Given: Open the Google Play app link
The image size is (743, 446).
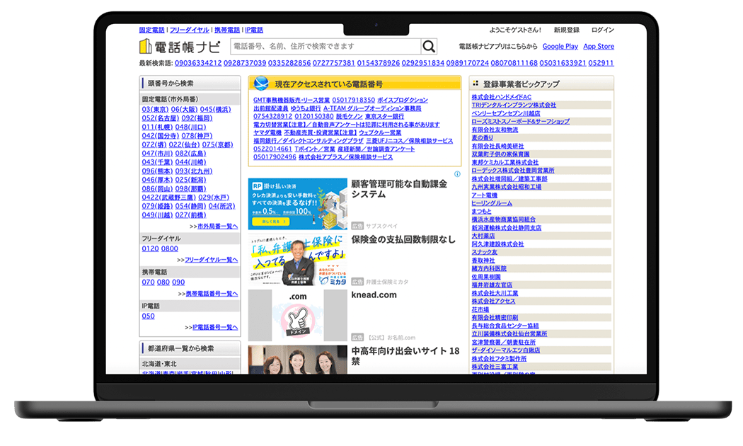Looking at the screenshot, I should pyautogui.click(x=560, y=47).
